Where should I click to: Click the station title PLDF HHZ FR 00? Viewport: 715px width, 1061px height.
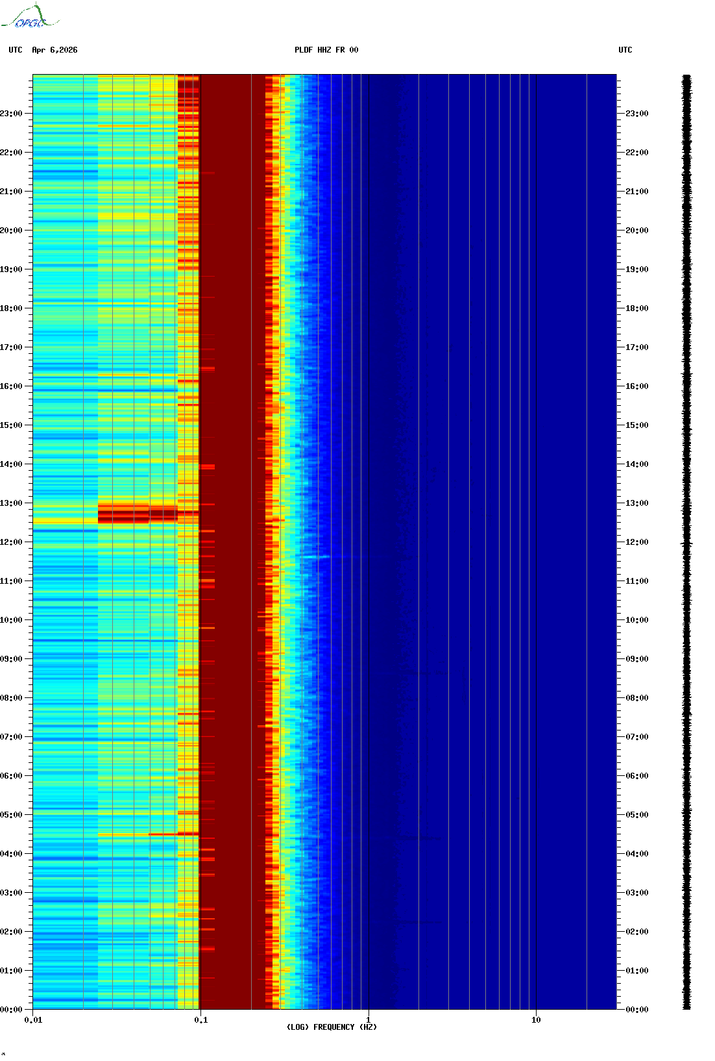(326, 50)
